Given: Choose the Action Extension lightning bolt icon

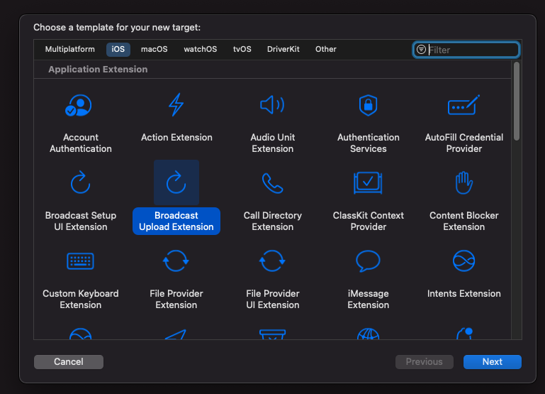Looking at the screenshot, I should 176,105.
